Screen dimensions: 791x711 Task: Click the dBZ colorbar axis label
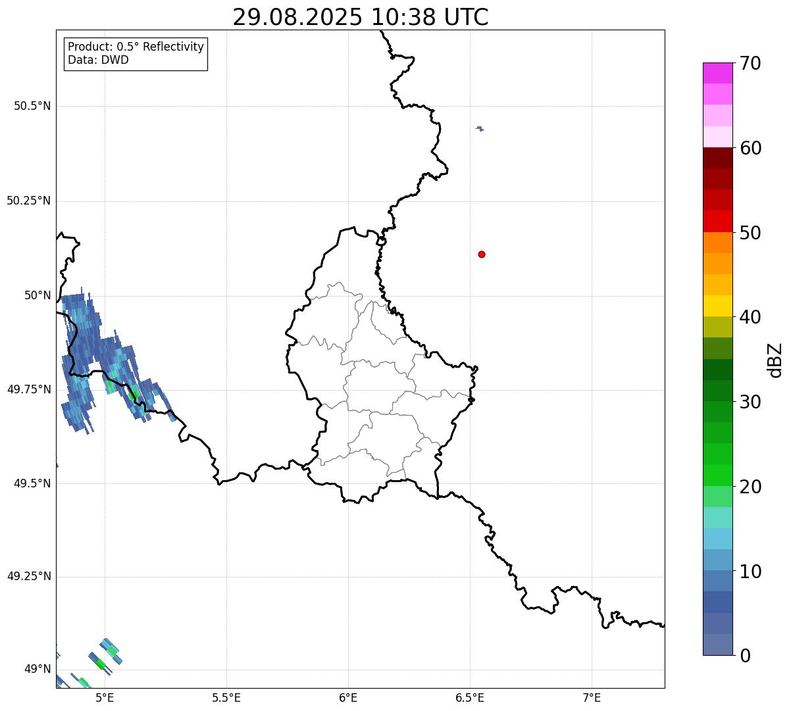pyautogui.click(x=775, y=359)
